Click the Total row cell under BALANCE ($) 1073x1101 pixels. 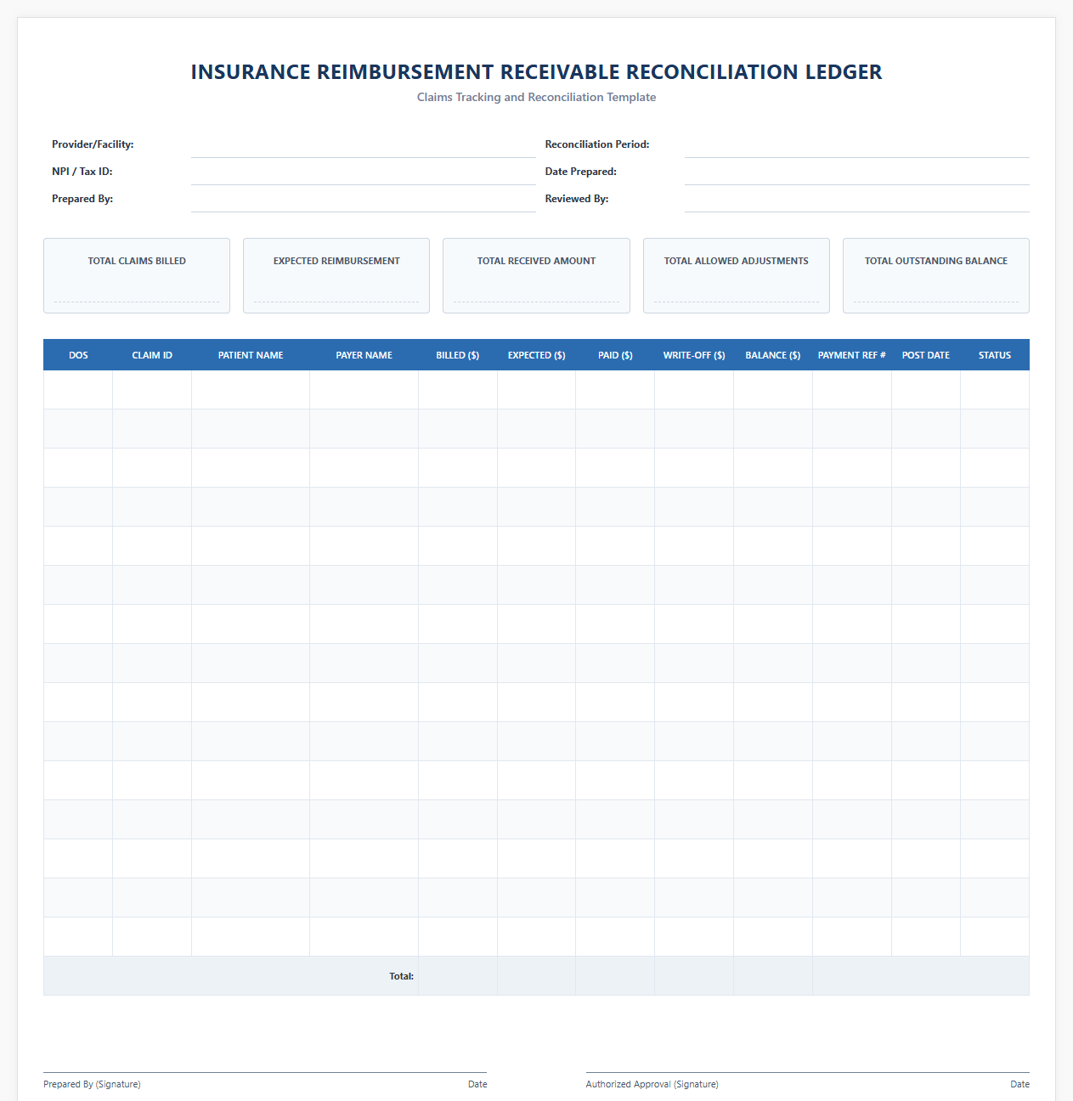click(x=773, y=976)
